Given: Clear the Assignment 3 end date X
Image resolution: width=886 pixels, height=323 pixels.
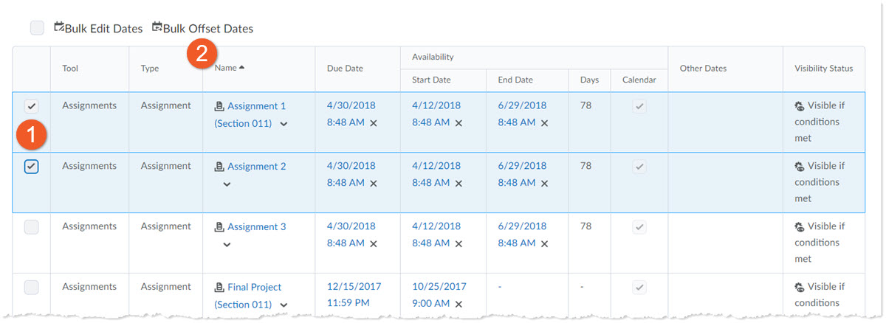Looking at the screenshot, I should pos(544,244).
